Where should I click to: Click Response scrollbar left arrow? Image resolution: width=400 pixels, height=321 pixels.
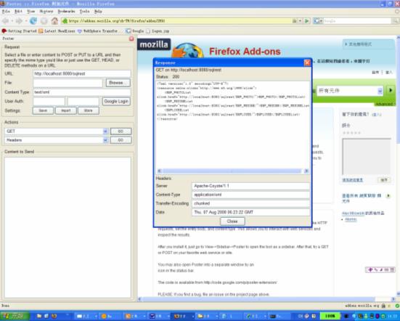point(159,171)
